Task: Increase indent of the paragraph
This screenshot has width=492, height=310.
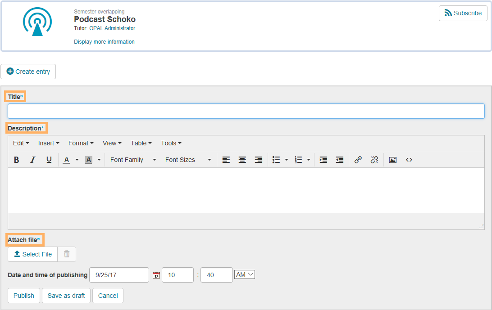Action: pos(323,160)
